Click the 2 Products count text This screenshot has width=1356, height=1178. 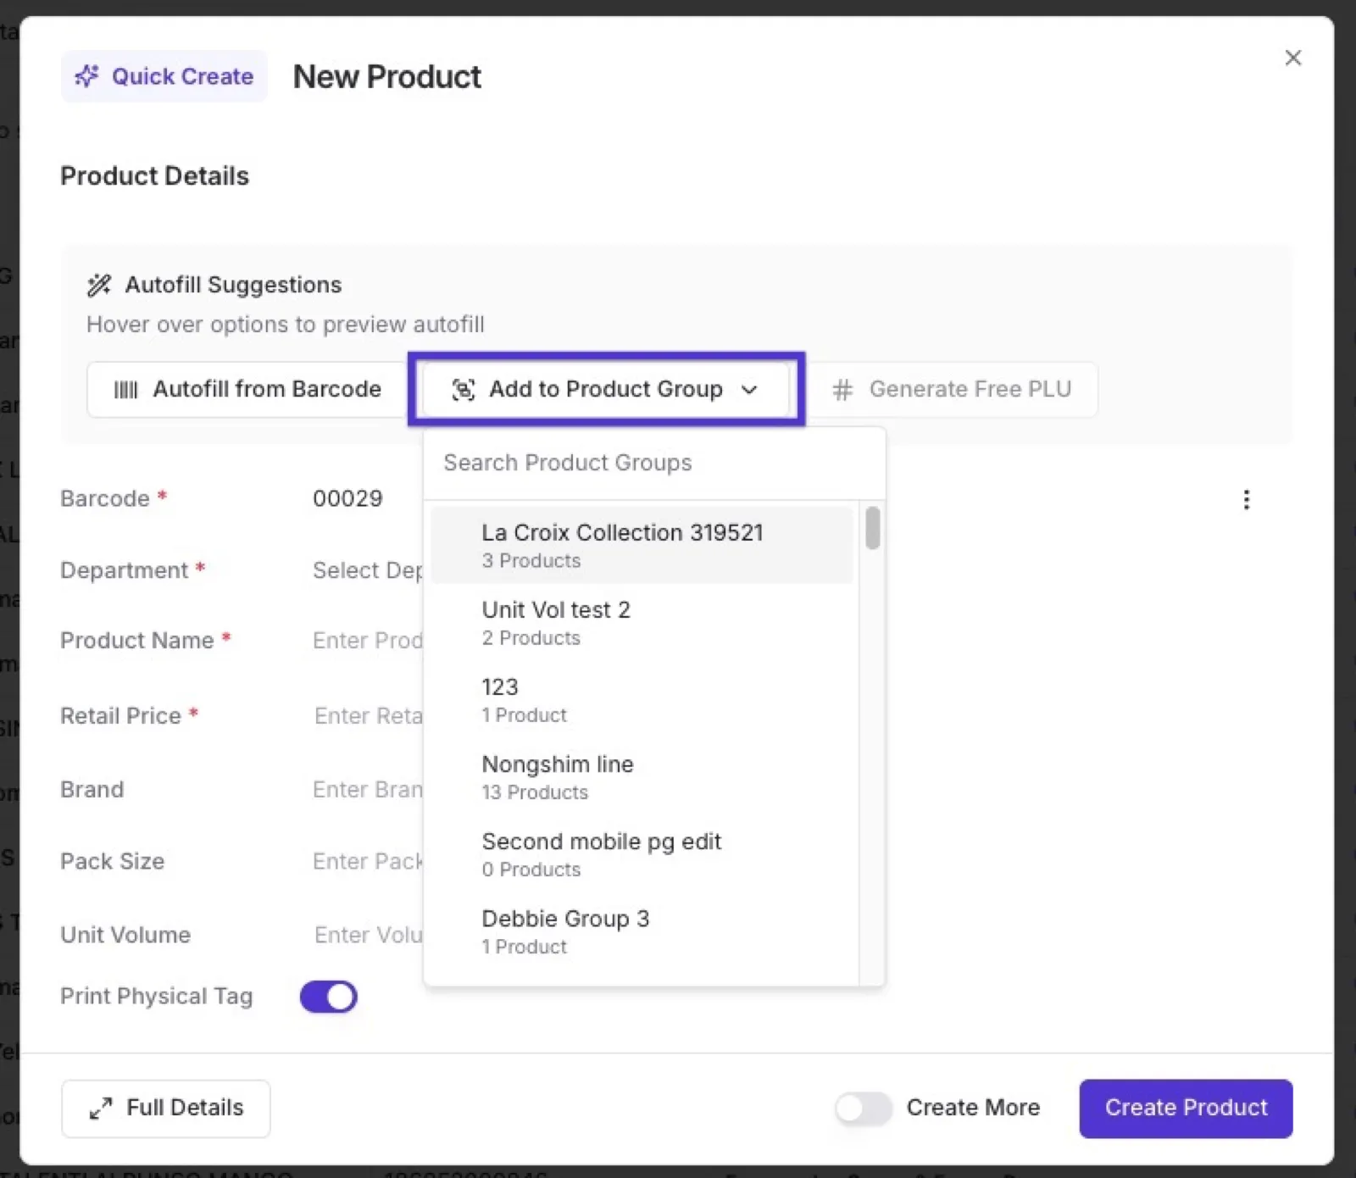(x=531, y=638)
